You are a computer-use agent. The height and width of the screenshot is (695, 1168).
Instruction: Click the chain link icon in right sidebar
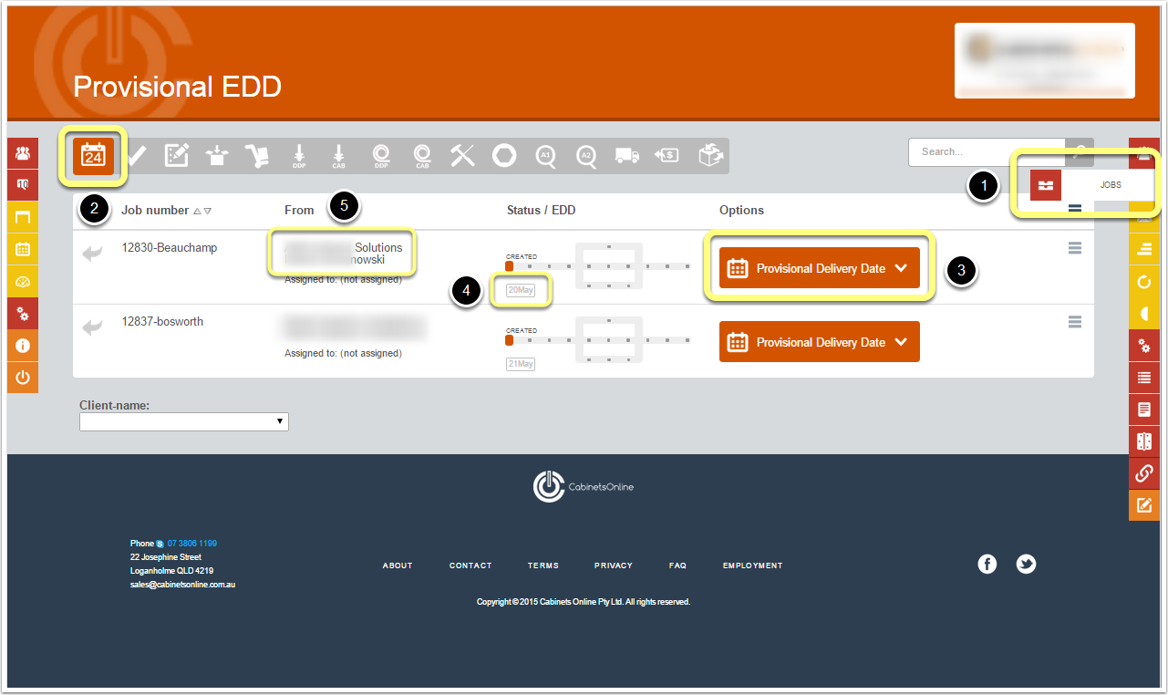(1143, 473)
